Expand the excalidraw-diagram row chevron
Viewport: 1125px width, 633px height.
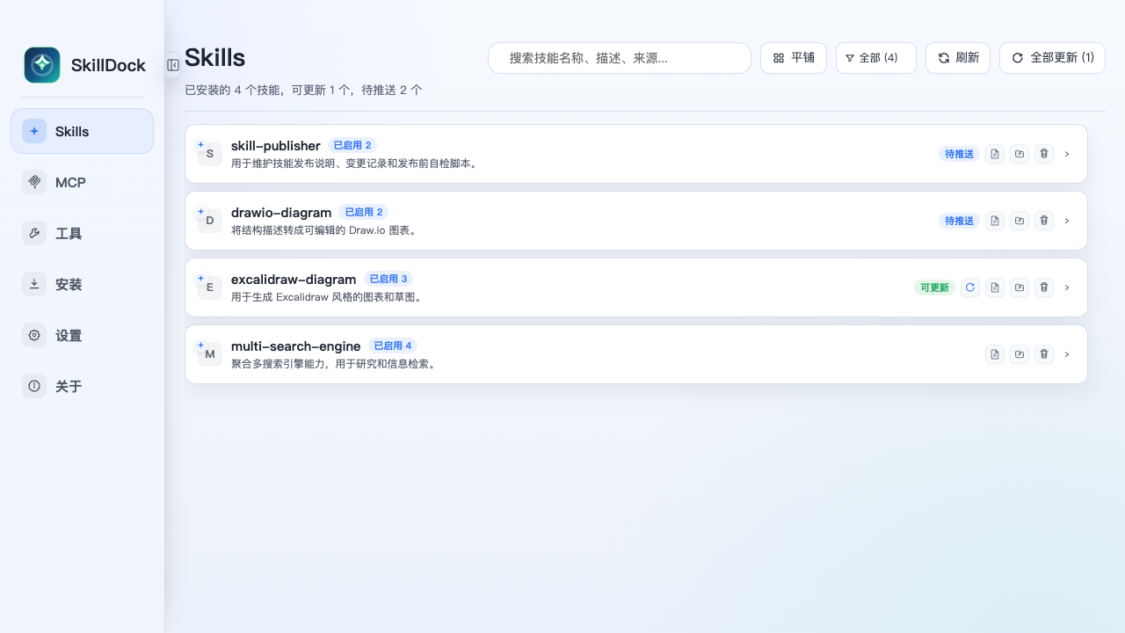[x=1067, y=287]
